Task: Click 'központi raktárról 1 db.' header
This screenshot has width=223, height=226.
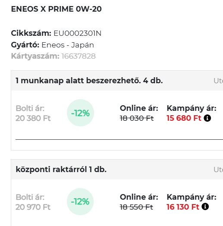Action: point(61,169)
